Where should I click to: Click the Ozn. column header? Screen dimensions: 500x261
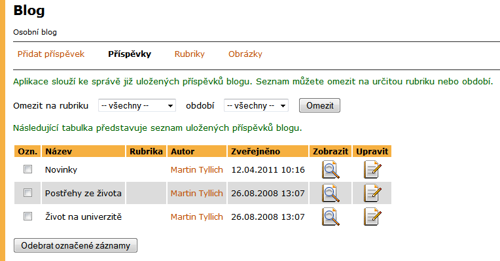(27, 151)
